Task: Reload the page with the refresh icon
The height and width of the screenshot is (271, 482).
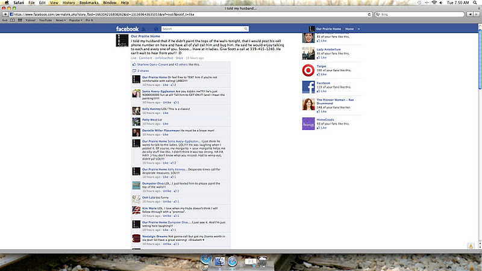Action: pyautogui.click(x=369, y=14)
